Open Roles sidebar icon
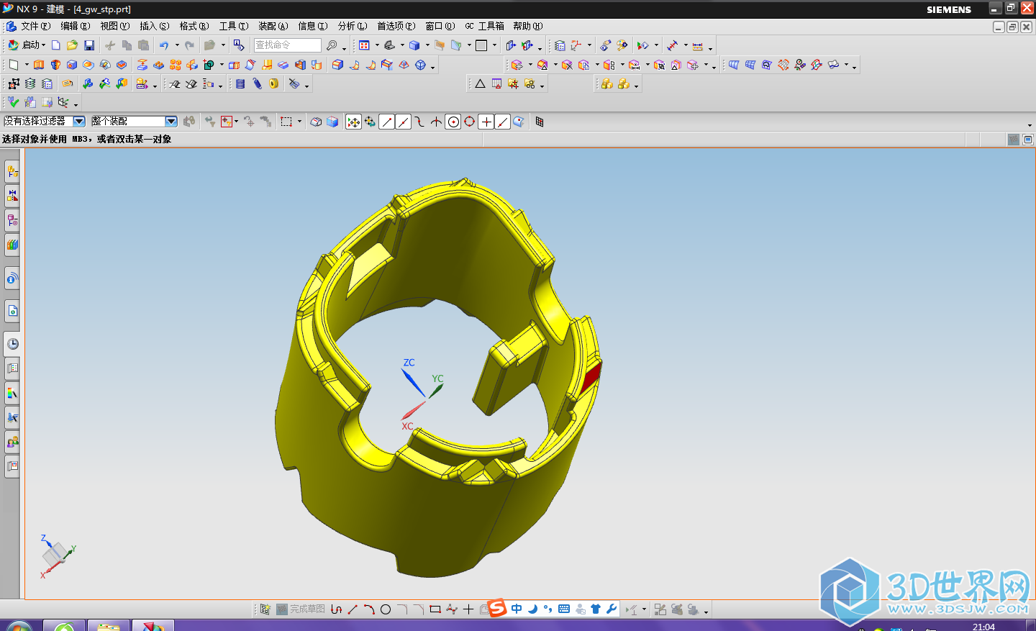This screenshot has height=631, width=1036. (12, 442)
